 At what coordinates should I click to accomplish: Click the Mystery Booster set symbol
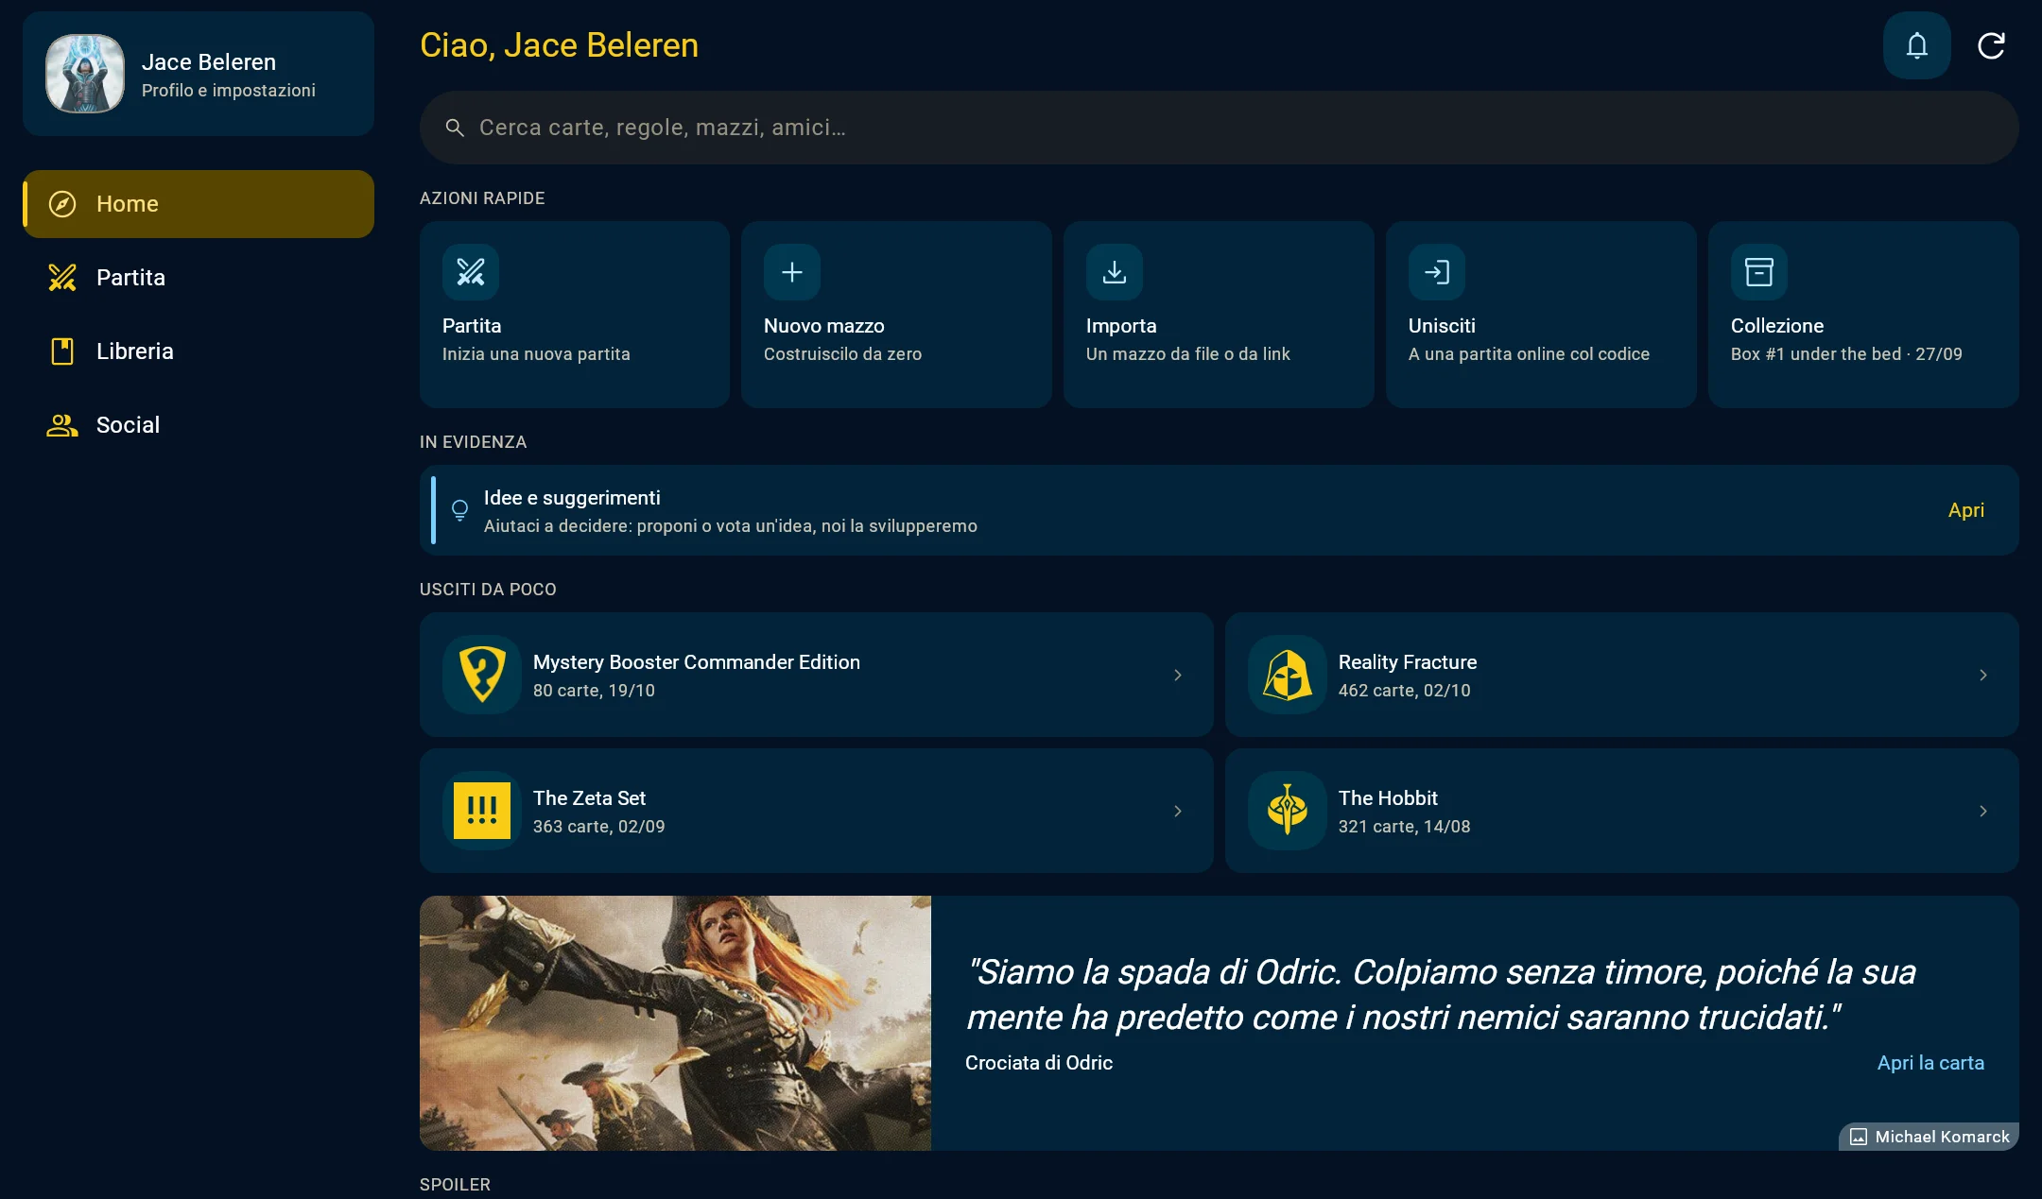482,675
